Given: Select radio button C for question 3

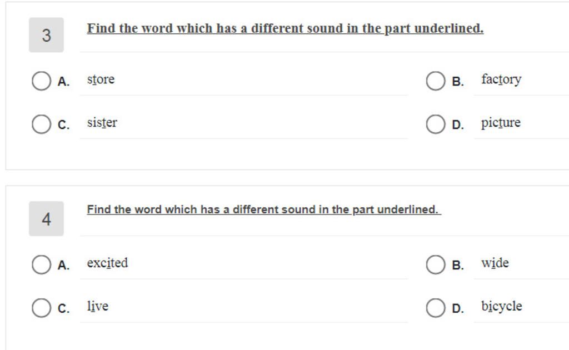Looking at the screenshot, I should (41, 124).
